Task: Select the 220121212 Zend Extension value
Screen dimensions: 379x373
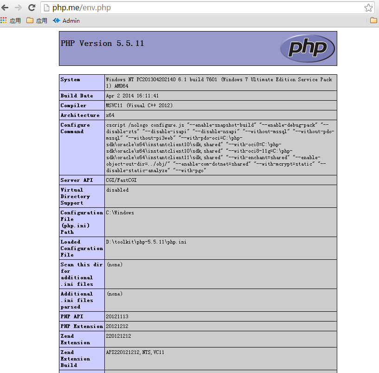Action: coord(118,336)
